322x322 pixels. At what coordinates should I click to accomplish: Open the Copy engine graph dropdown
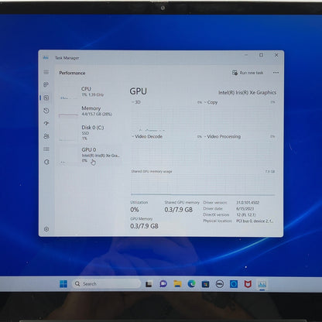[211, 102]
